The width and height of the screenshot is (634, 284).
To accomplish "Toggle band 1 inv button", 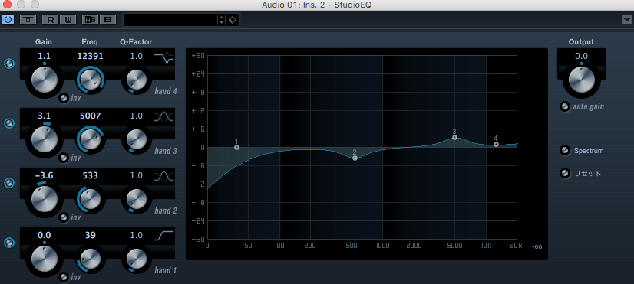I will point(64,277).
